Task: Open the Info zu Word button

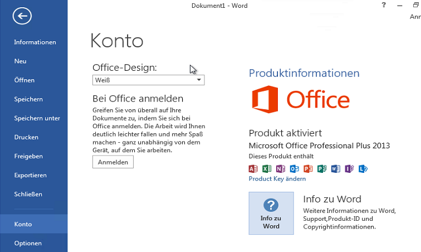Action: (x=271, y=214)
